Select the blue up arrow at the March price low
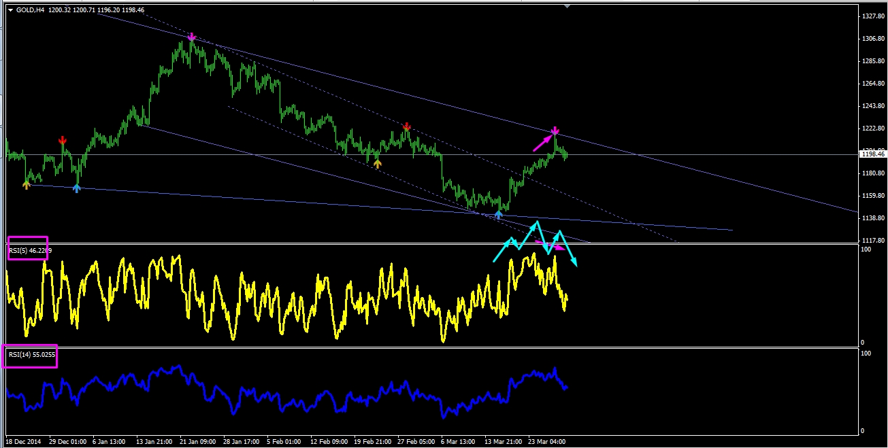888x448 pixels. 498,214
